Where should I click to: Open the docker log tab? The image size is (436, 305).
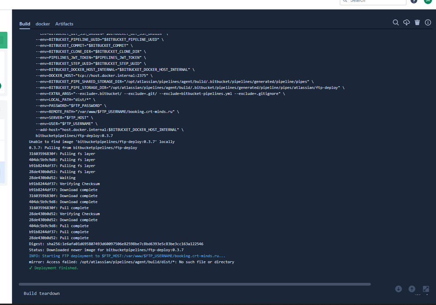[42, 24]
